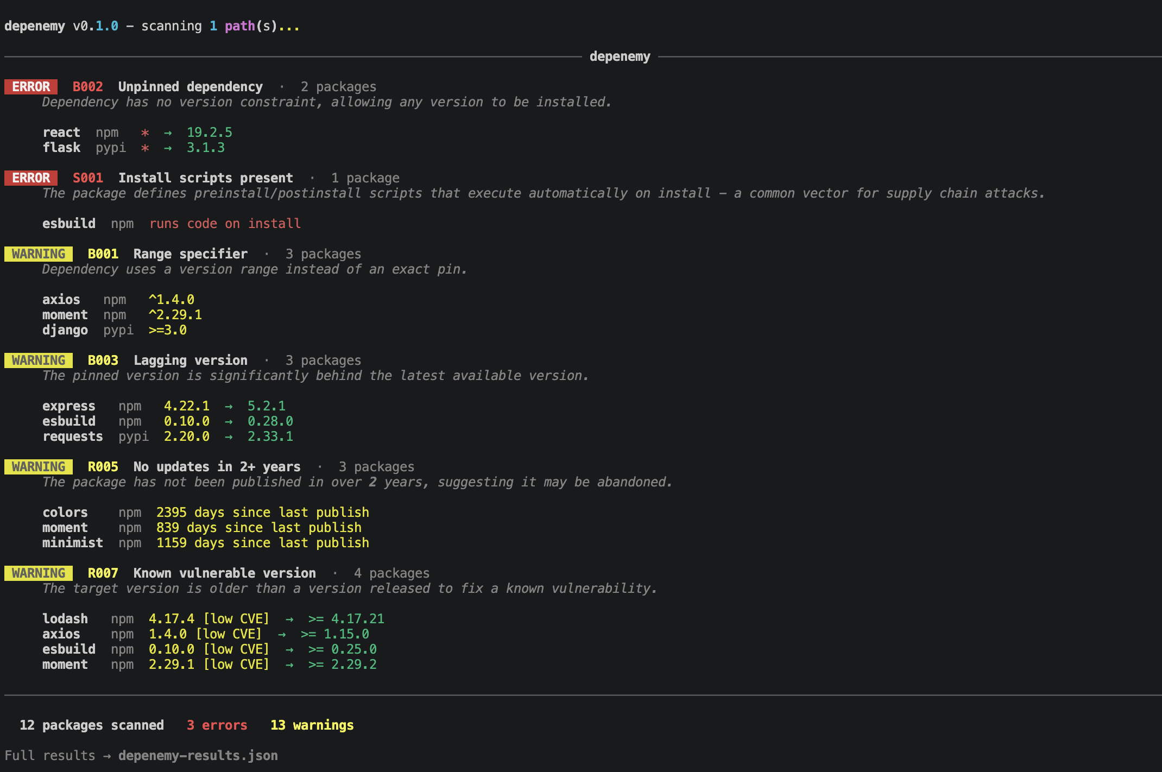Screen dimensions: 1162x772
Task: Click "2395 days since last publish"
Action: pyautogui.click(x=263, y=512)
